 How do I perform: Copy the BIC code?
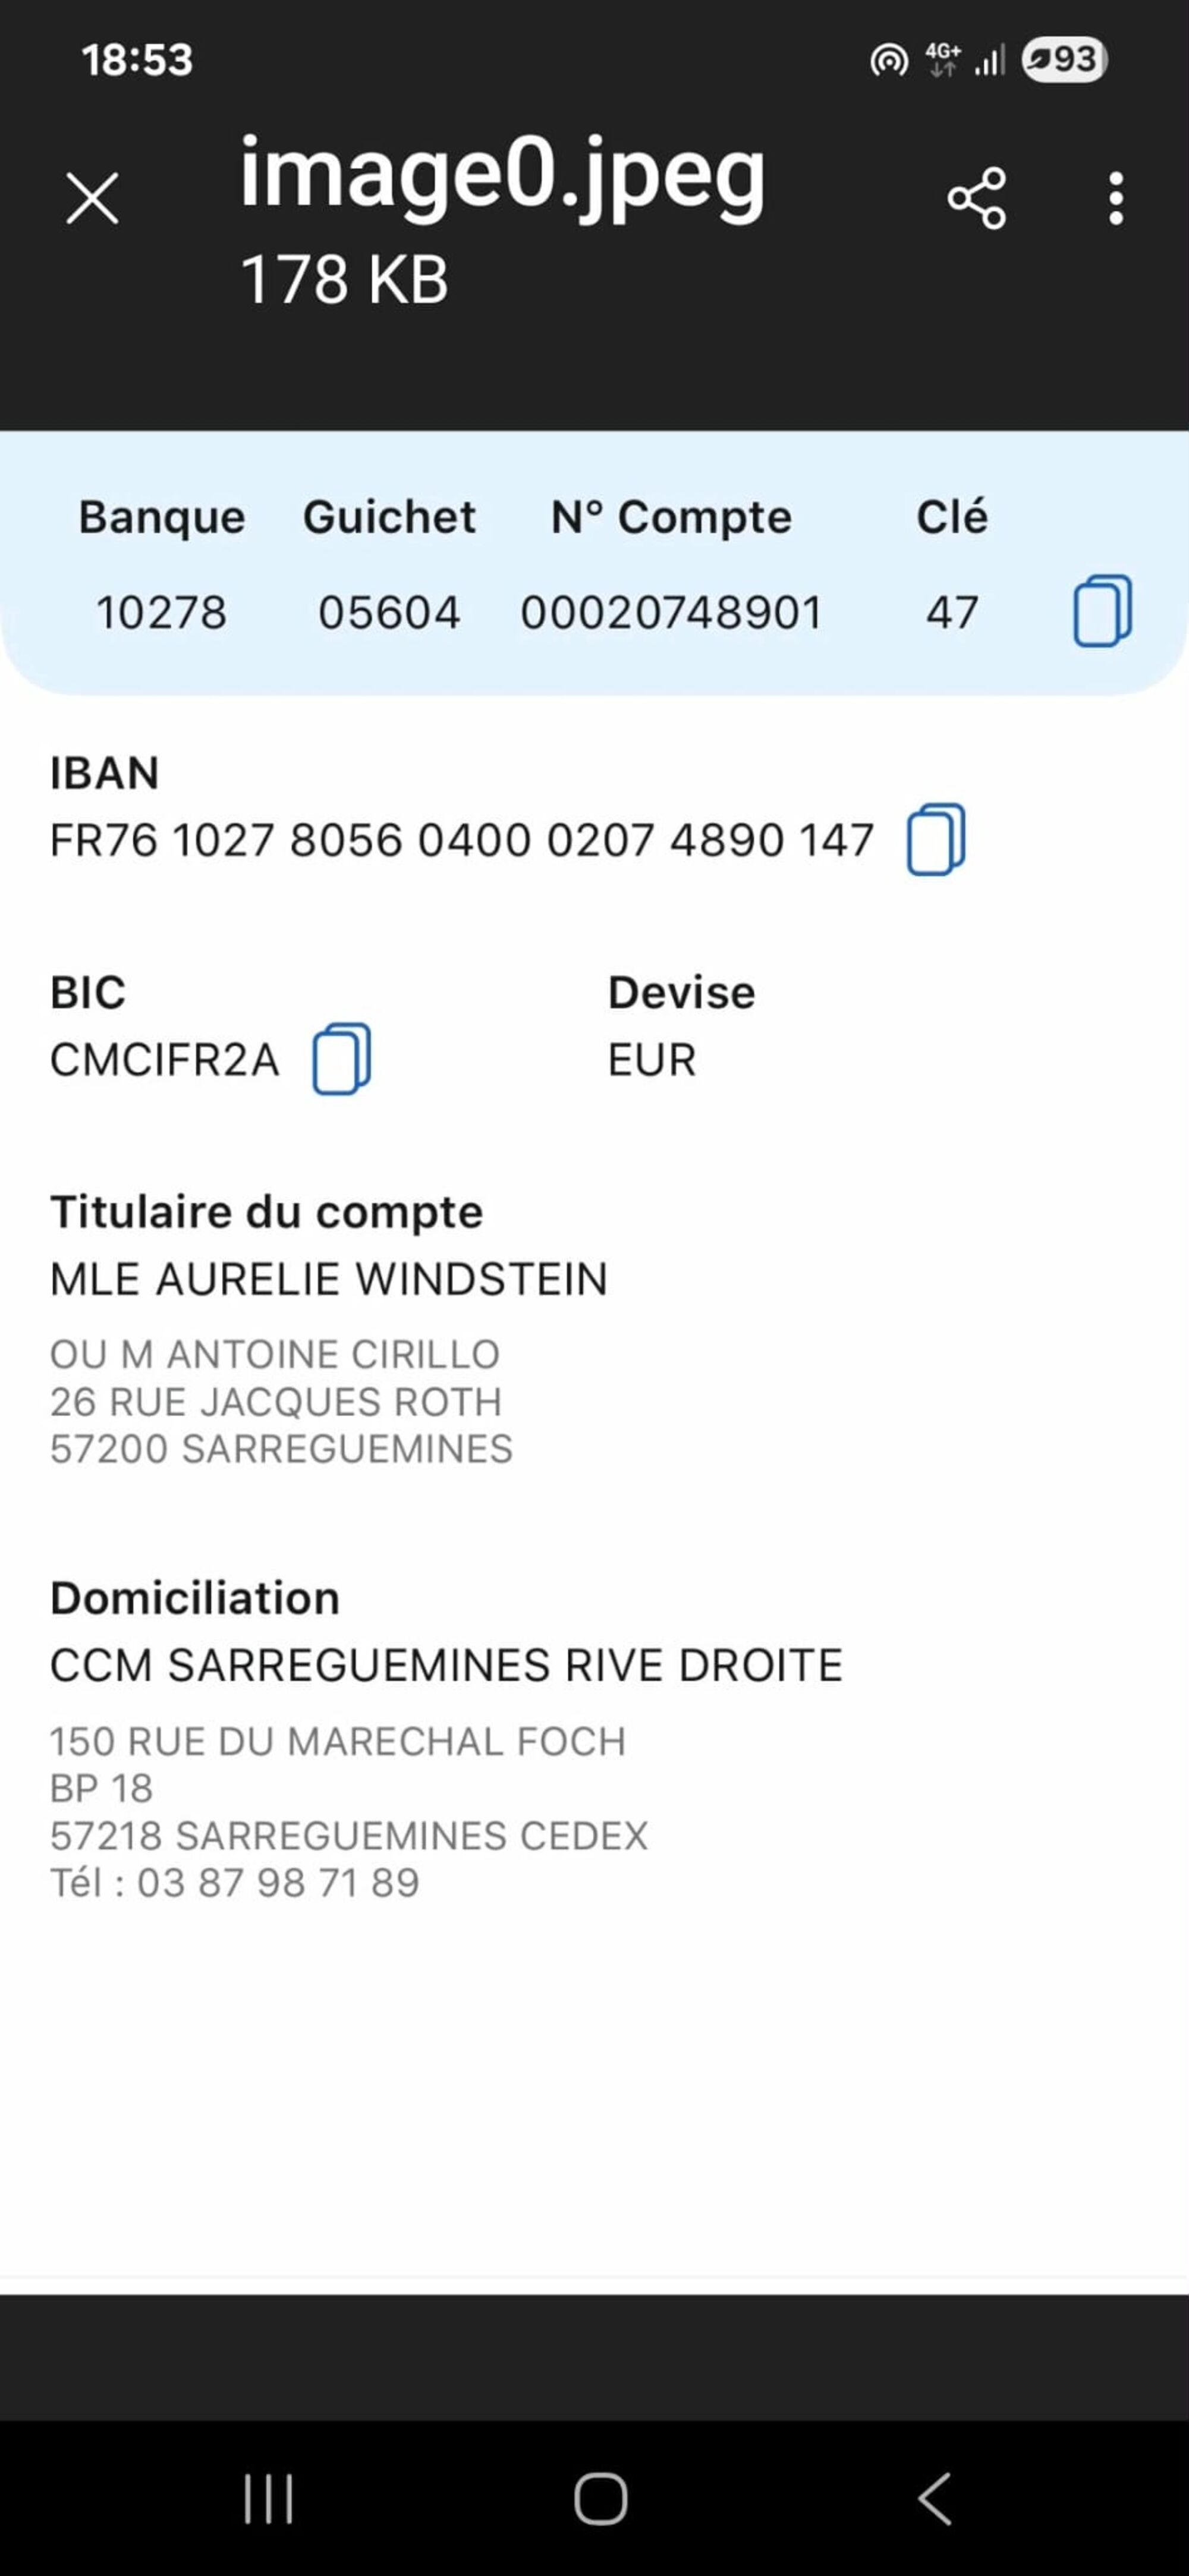coord(342,1059)
